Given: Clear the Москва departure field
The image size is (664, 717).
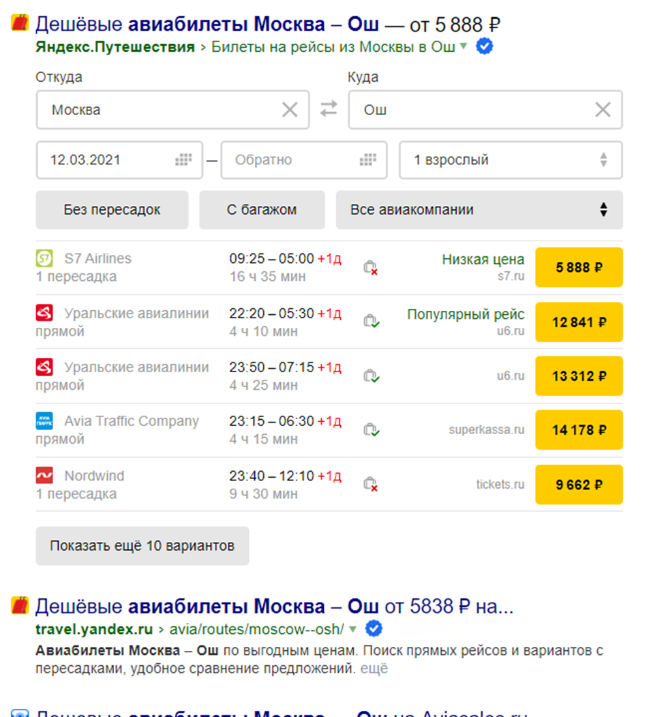Looking at the screenshot, I should (290, 110).
